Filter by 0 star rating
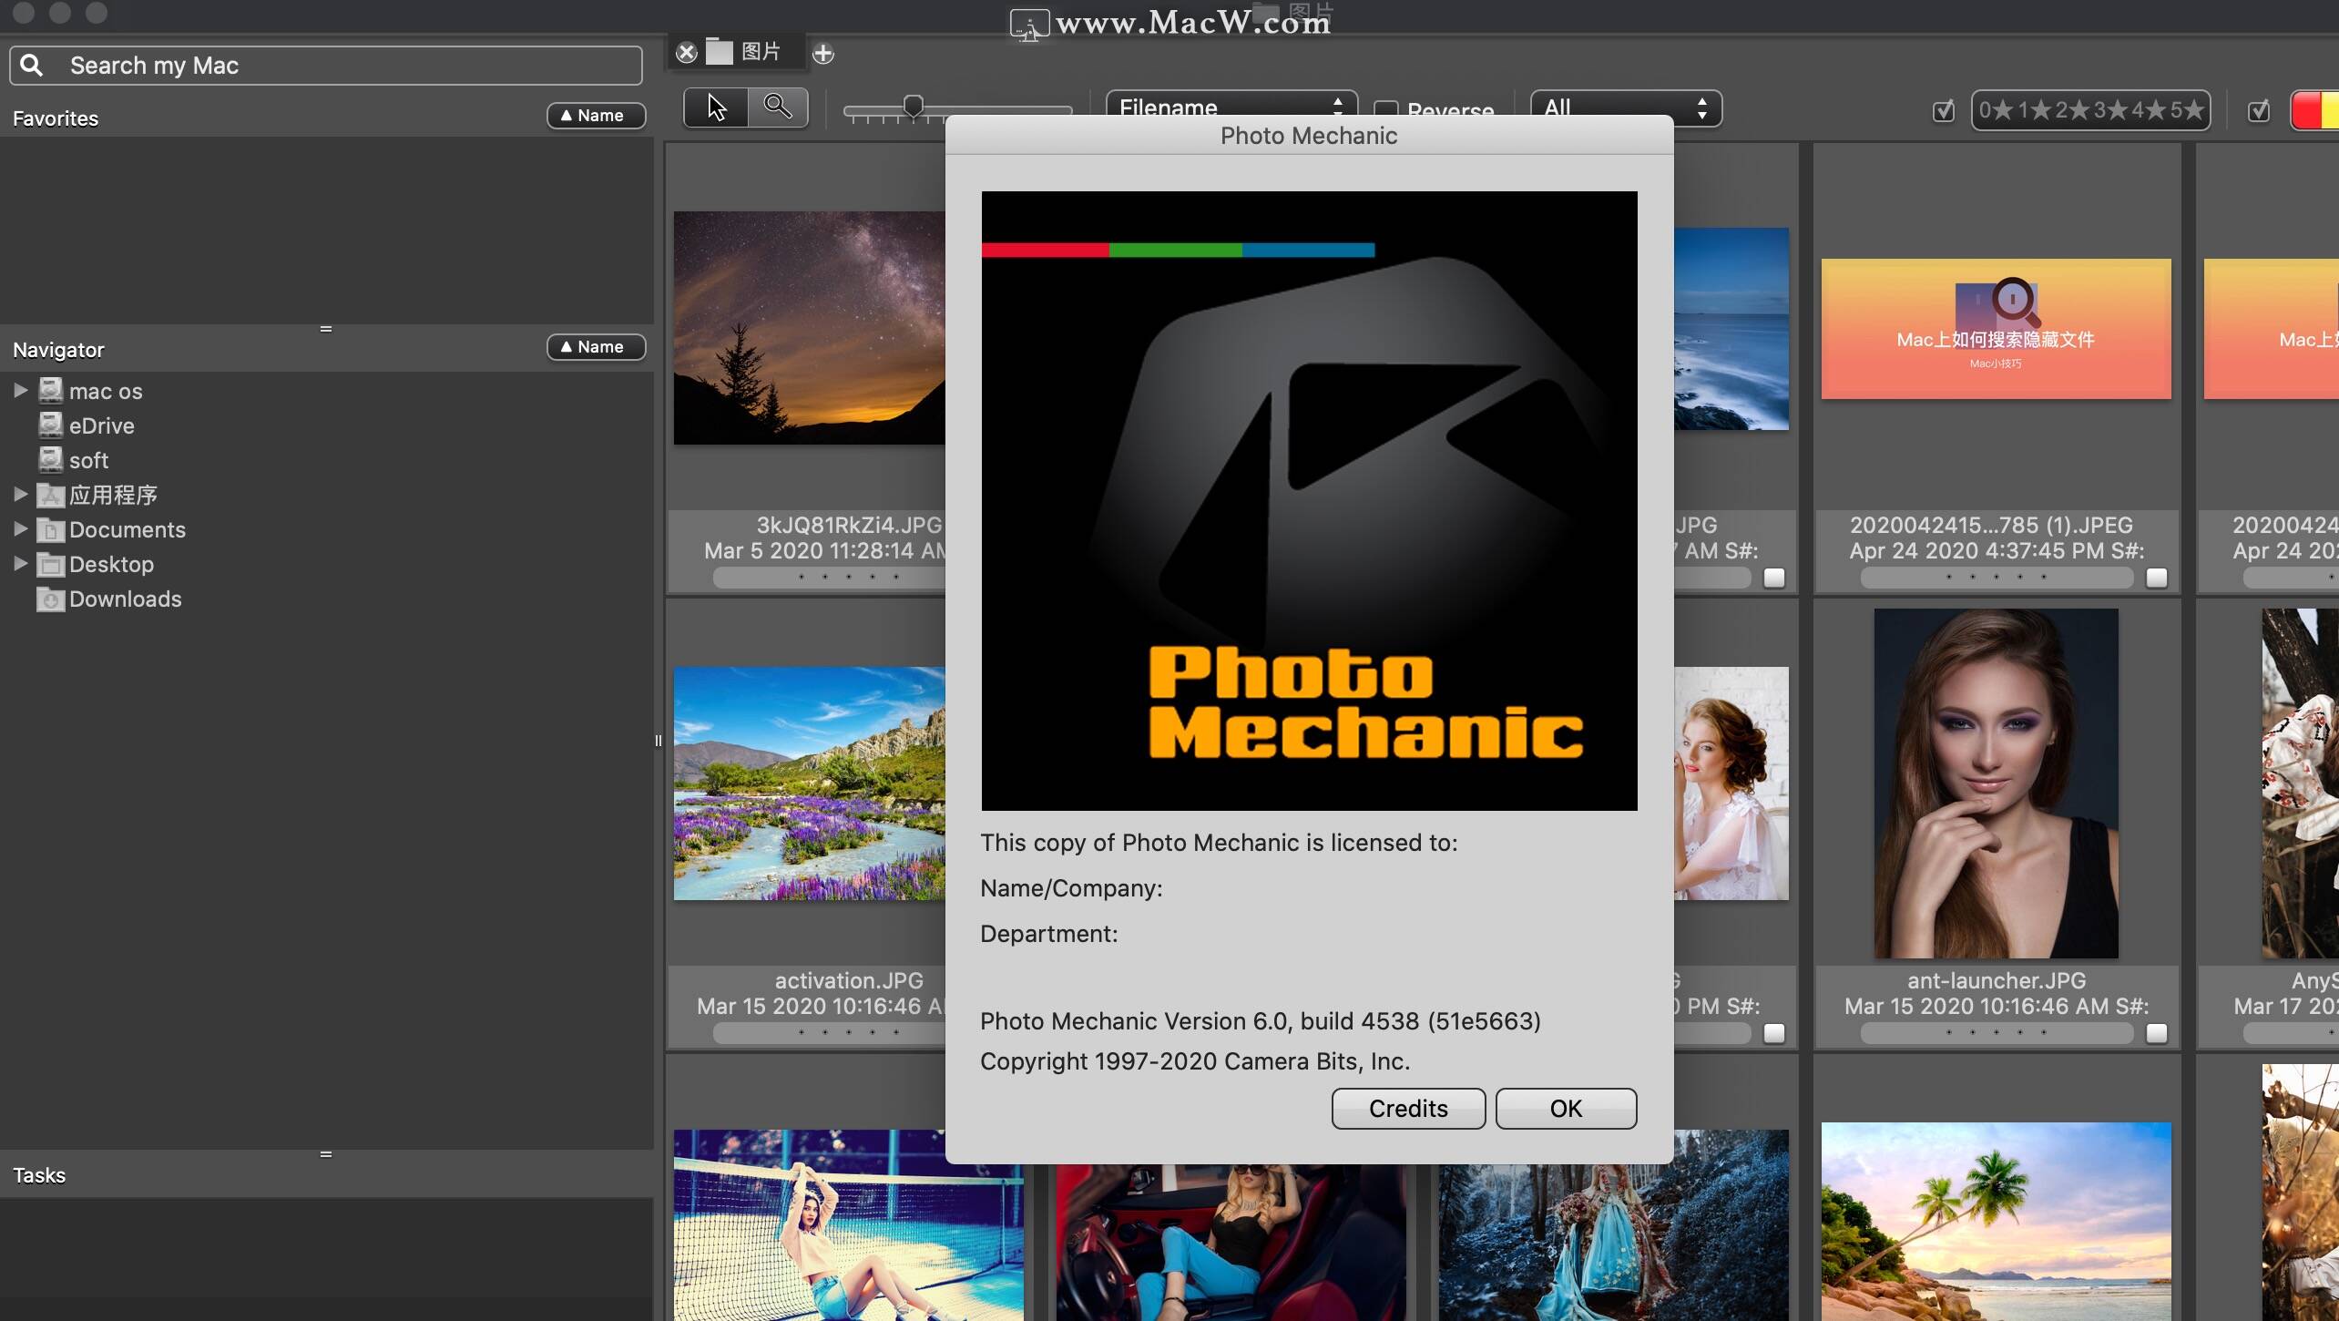The width and height of the screenshot is (2339, 1321). click(1995, 110)
